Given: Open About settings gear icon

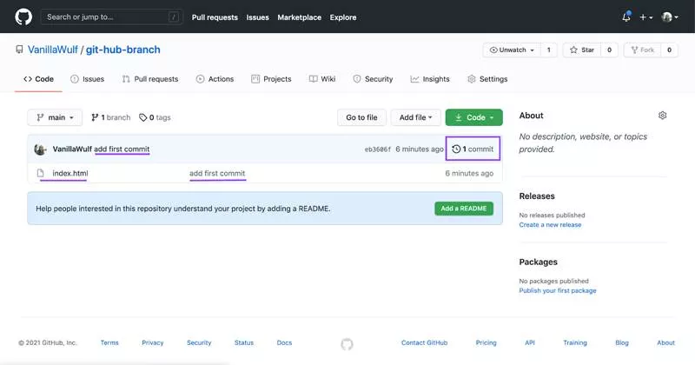Looking at the screenshot, I should 662,116.
